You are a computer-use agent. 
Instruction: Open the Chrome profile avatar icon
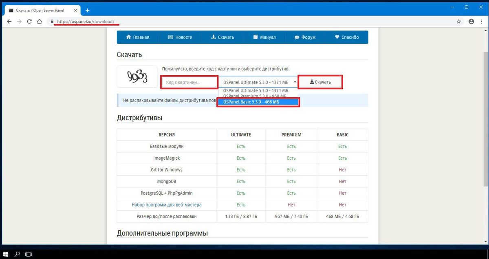[471, 22]
